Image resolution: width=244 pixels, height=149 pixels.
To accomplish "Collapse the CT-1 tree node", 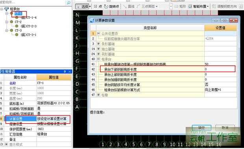I will point(7,13).
